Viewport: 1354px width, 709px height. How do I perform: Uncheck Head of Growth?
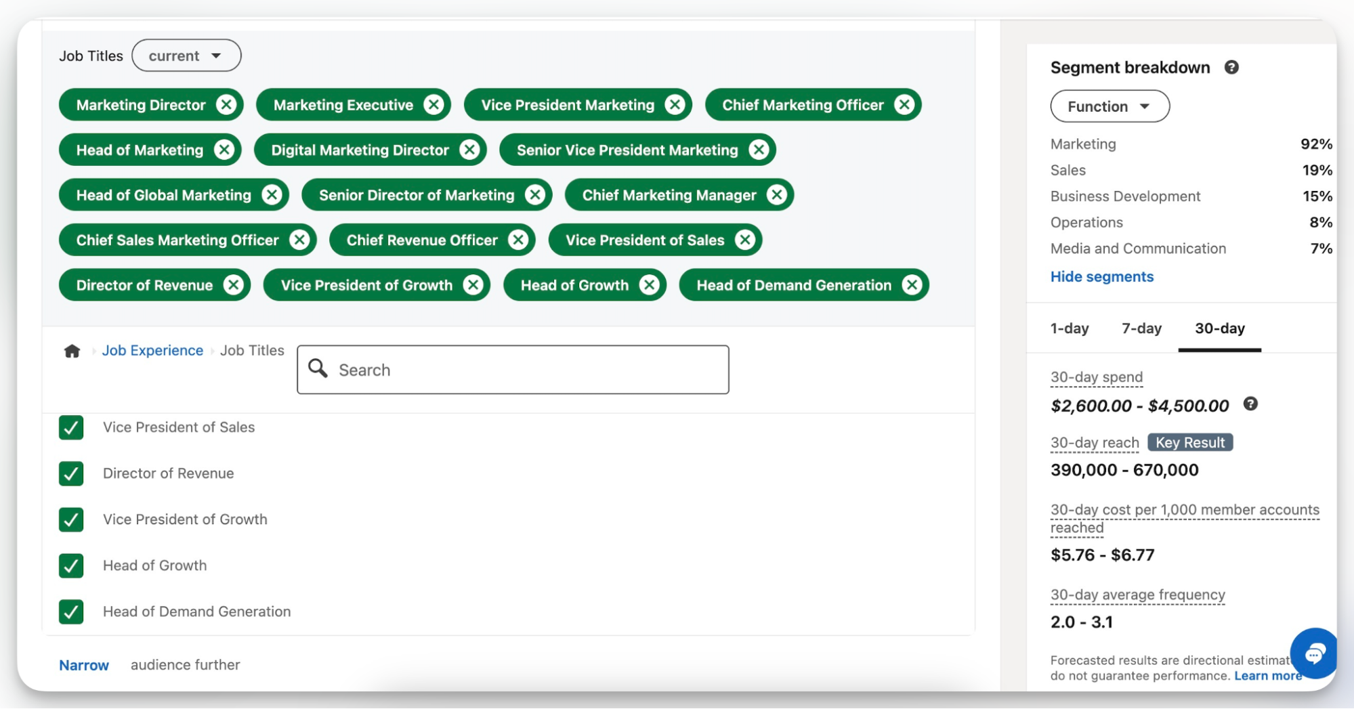[71, 566]
